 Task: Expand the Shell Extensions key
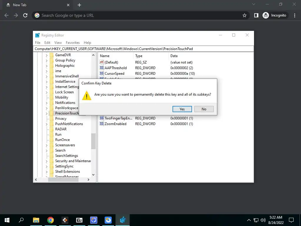click(x=46, y=172)
